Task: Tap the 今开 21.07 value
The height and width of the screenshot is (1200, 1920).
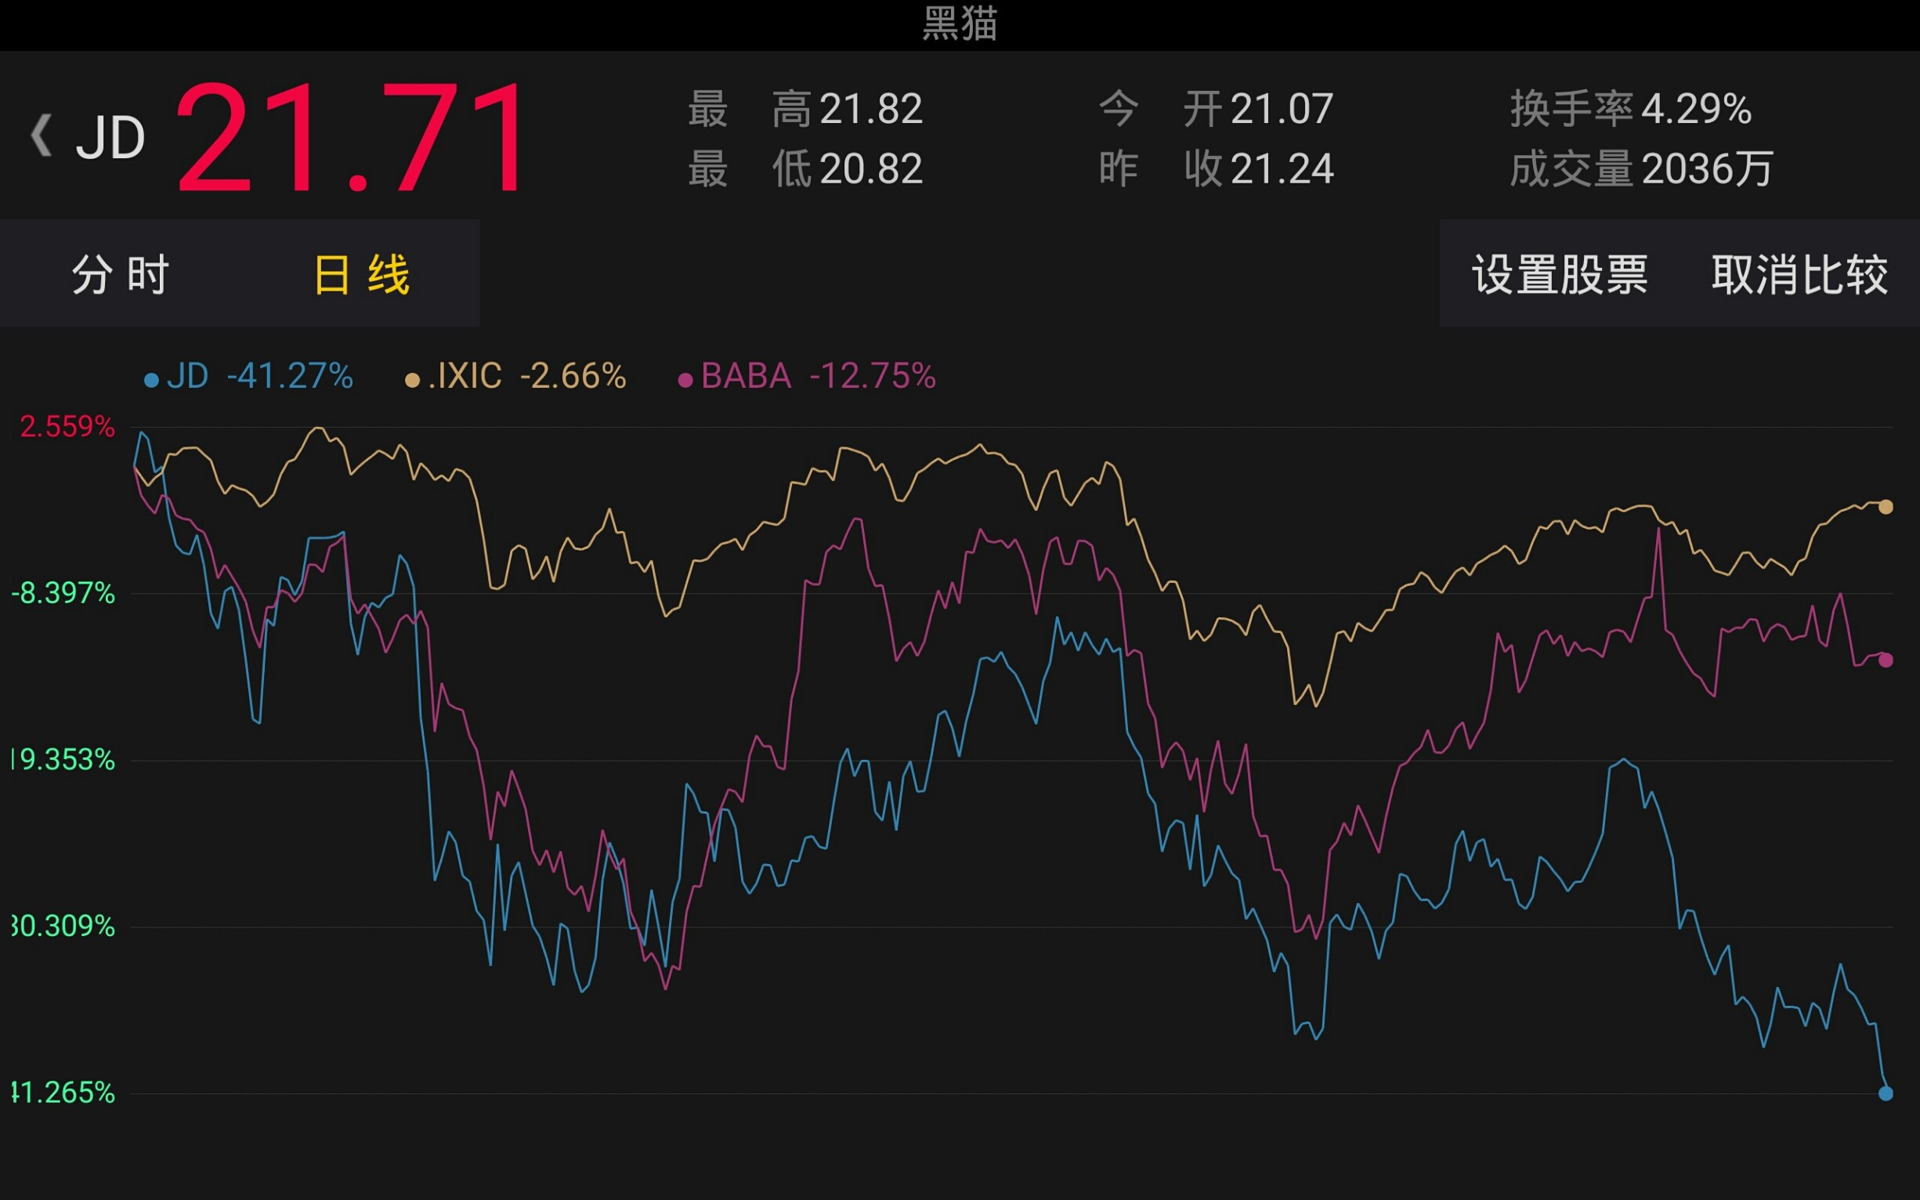Action: (1282, 109)
